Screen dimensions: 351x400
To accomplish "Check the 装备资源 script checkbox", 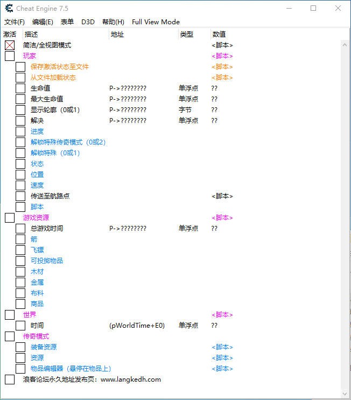I will pos(20,347).
